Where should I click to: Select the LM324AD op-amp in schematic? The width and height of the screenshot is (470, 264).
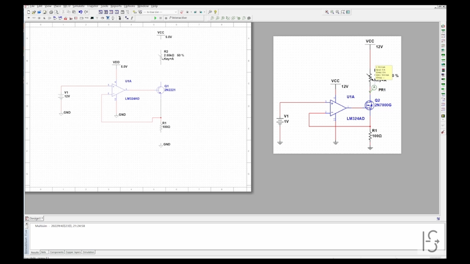click(118, 90)
